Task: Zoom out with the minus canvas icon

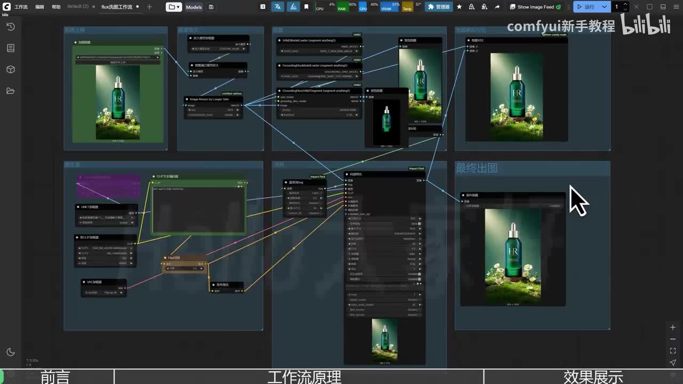Action: click(x=673, y=339)
